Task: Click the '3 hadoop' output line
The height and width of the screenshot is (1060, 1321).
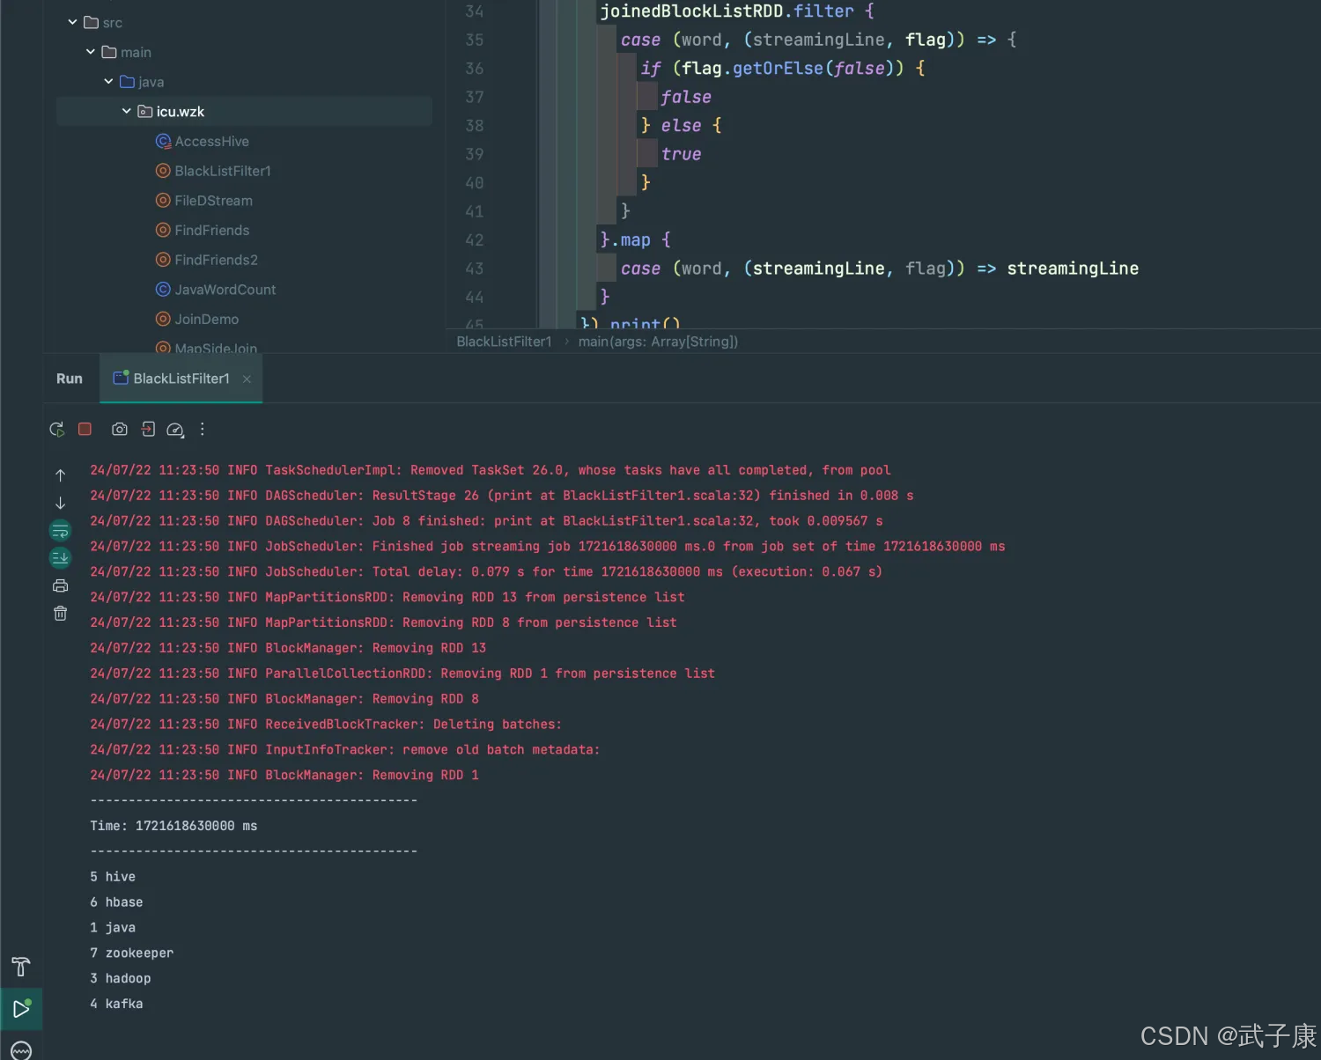Action: (121, 979)
